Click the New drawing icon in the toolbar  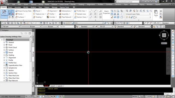pos(2,23)
